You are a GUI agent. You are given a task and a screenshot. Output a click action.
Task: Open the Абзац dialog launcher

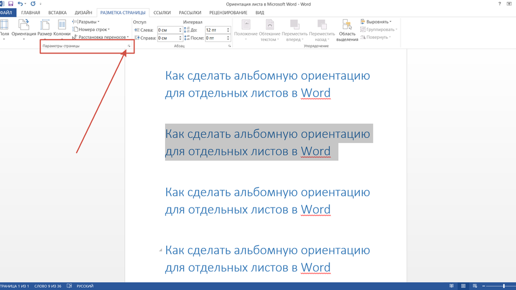point(230,46)
